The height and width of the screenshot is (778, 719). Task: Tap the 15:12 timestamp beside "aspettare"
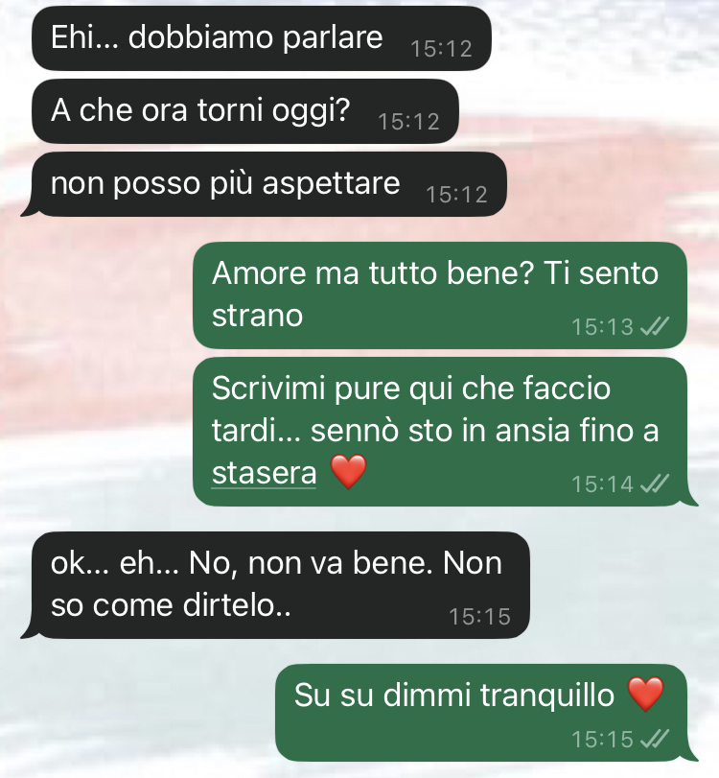[456, 195]
